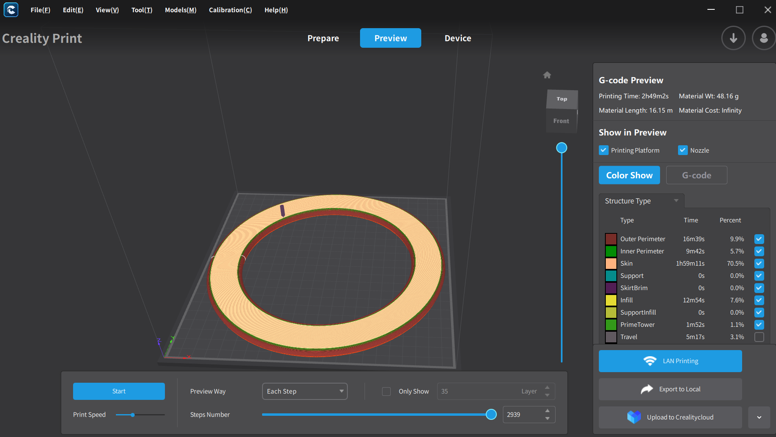776x437 pixels.
Task: Click the LAN Printing button
Action: click(670, 361)
